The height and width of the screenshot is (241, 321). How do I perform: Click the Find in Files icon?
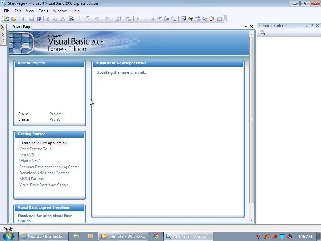click(x=71, y=19)
